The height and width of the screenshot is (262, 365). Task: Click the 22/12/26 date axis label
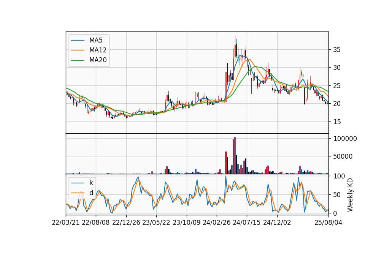click(x=126, y=223)
